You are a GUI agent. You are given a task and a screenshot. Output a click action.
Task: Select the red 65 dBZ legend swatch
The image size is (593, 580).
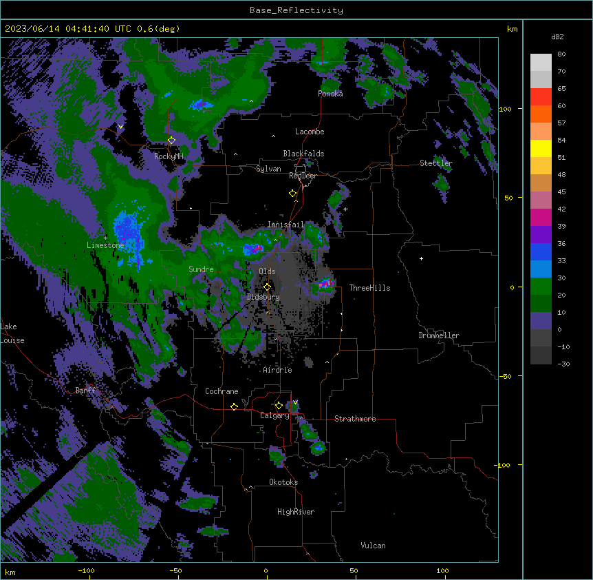pyautogui.click(x=541, y=96)
